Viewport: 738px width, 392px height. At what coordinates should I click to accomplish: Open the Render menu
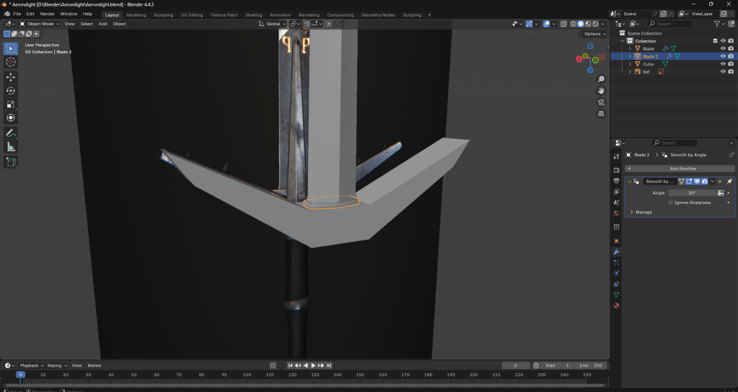47,14
